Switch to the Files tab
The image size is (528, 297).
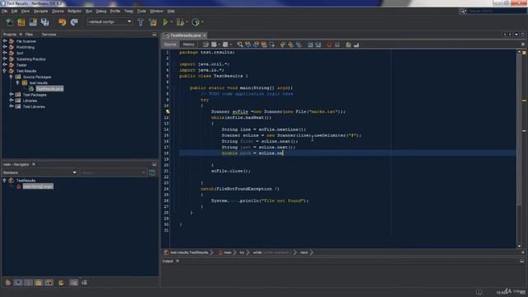29,35
